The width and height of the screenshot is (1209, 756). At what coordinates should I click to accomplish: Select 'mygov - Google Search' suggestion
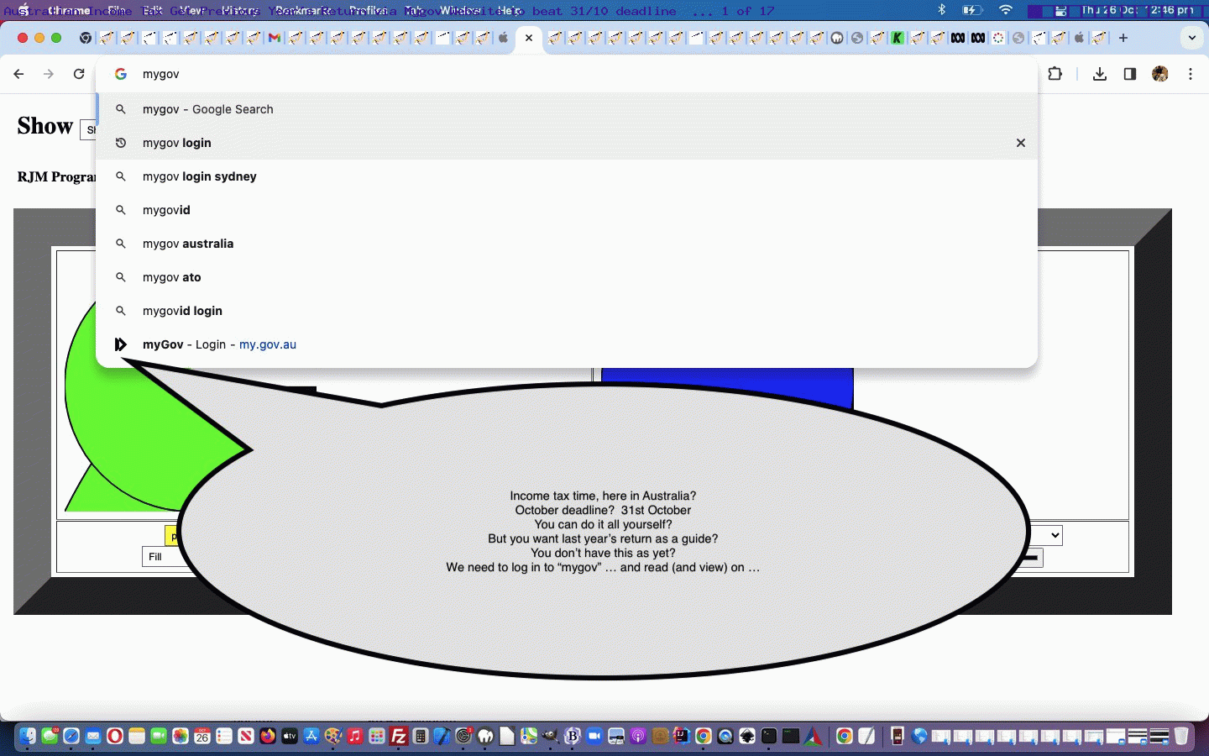(x=567, y=109)
